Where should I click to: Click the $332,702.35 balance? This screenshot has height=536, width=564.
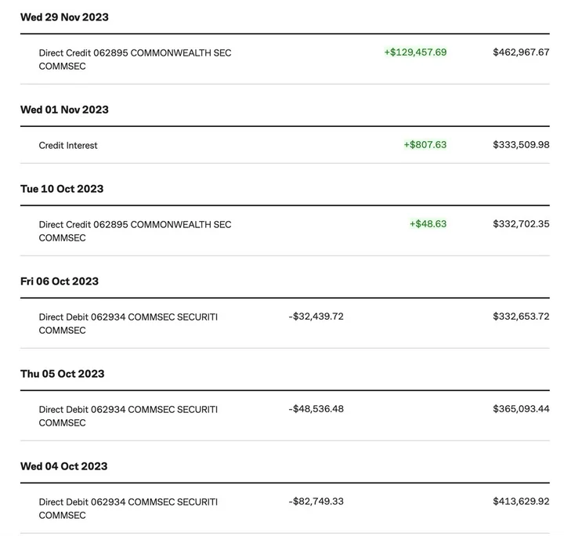tap(521, 224)
